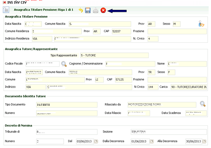Save record with the floppy disk icon
The height and width of the screenshot is (148, 211).
tap(88, 10)
